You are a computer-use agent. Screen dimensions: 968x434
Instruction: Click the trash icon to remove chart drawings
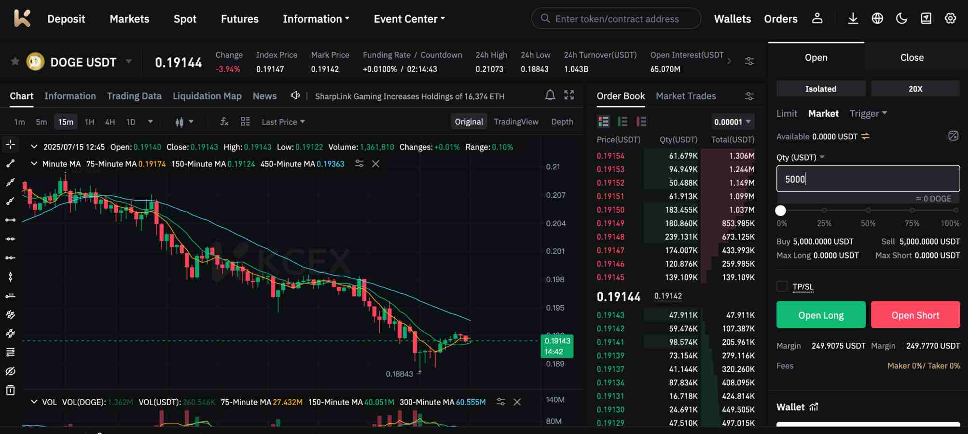click(10, 391)
